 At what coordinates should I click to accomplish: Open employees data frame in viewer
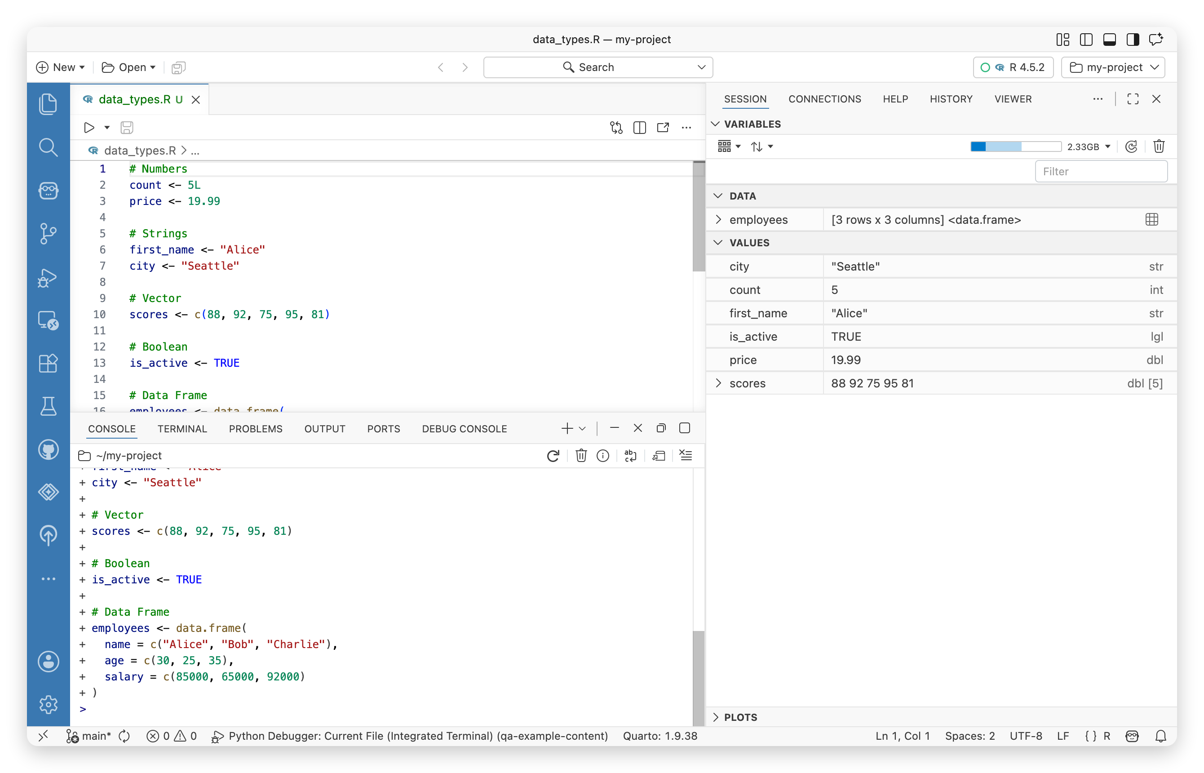coord(1151,219)
